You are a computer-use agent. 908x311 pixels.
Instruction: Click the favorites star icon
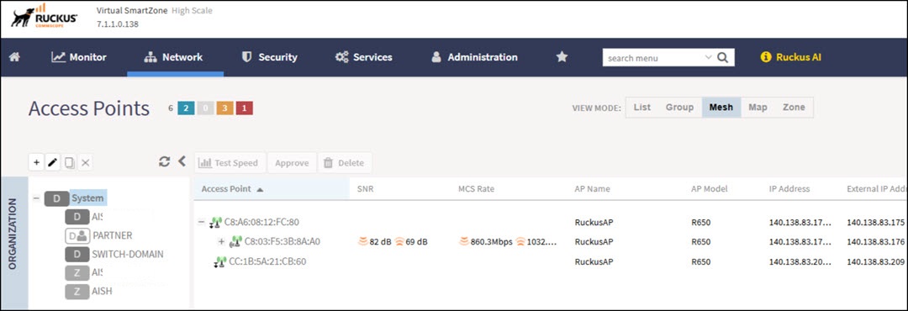562,57
